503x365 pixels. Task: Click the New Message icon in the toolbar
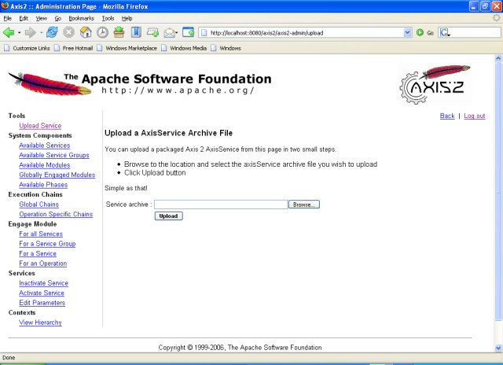(152, 32)
